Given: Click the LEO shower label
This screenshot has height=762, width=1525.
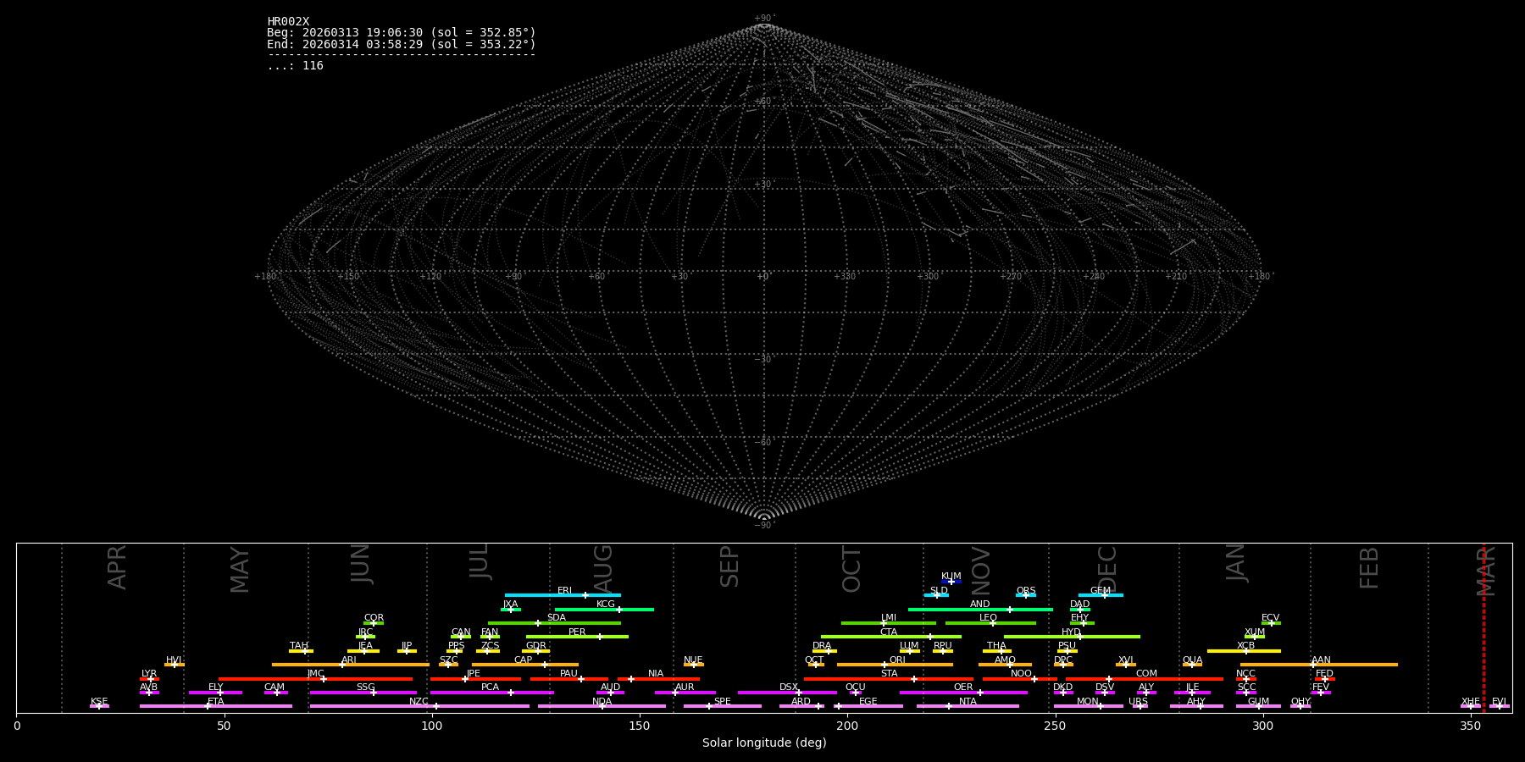Looking at the screenshot, I should [989, 618].
